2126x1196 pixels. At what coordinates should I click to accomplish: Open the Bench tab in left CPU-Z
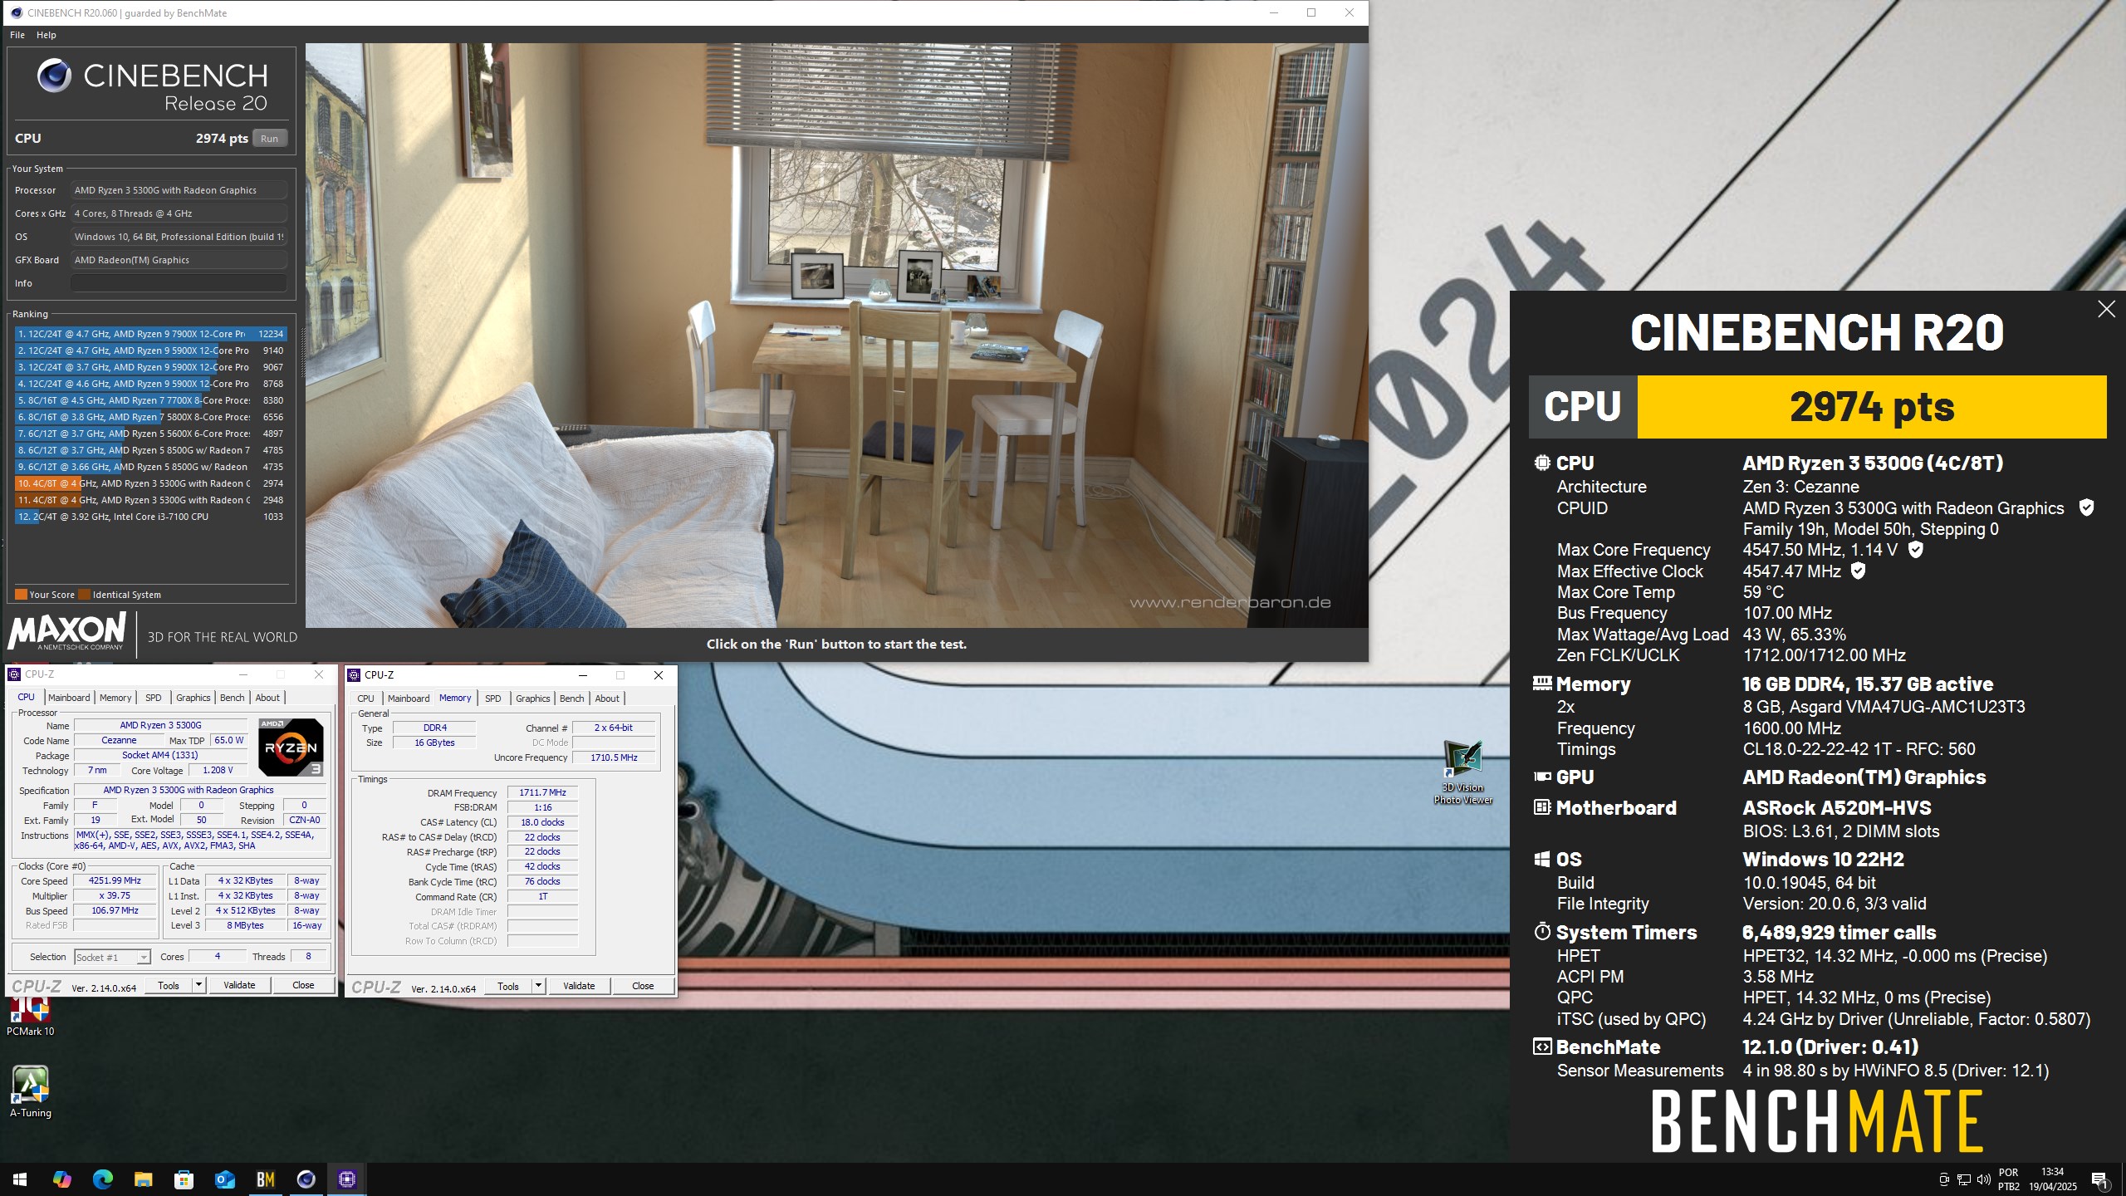coord(233,698)
